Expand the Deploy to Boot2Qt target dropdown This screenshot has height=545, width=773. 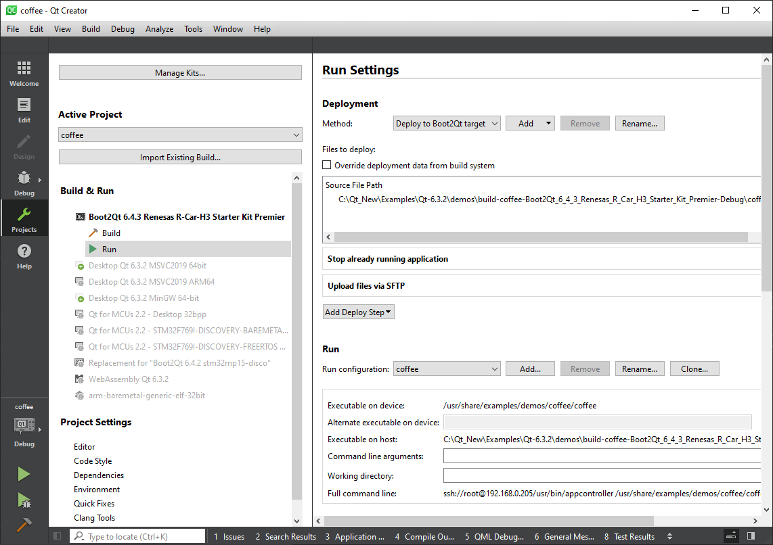click(x=447, y=124)
